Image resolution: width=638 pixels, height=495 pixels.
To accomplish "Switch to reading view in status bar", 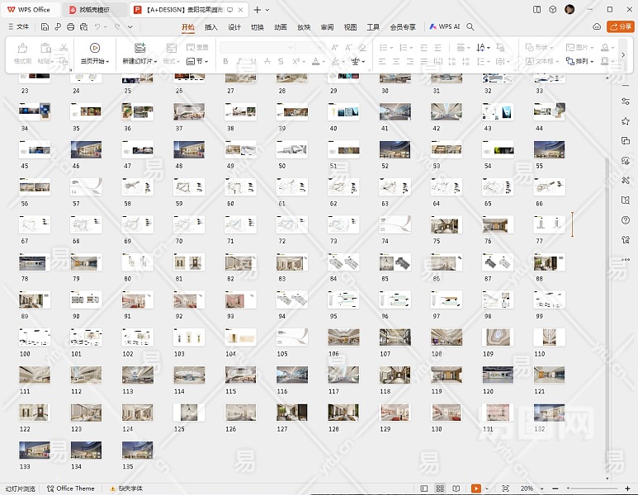I will pyautogui.click(x=456, y=488).
